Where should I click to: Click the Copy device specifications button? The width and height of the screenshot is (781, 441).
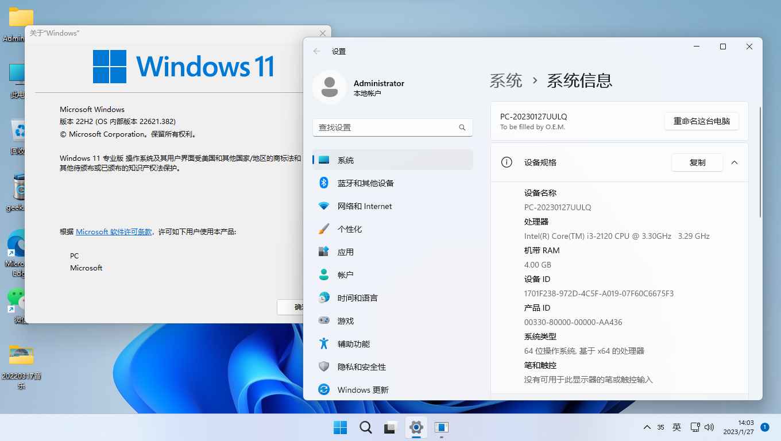pos(697,163)
